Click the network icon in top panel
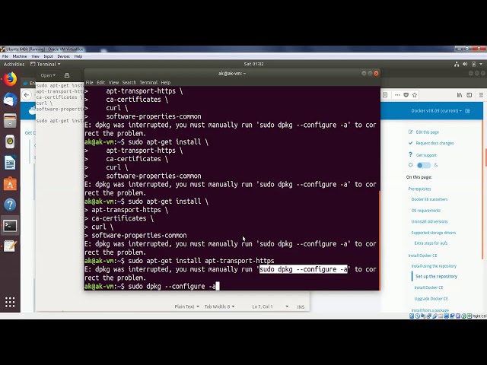Screen dimensions: 487x365 [457, 64]
